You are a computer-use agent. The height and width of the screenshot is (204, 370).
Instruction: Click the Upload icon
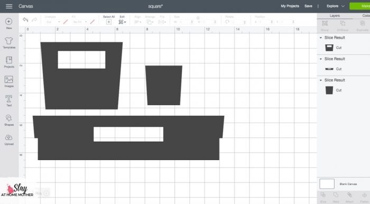point(9,140)
